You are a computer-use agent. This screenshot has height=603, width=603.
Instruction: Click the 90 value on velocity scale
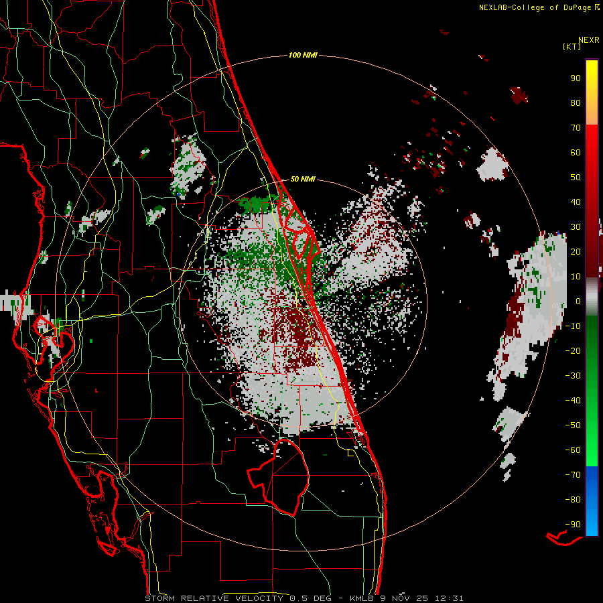(576, 78)
